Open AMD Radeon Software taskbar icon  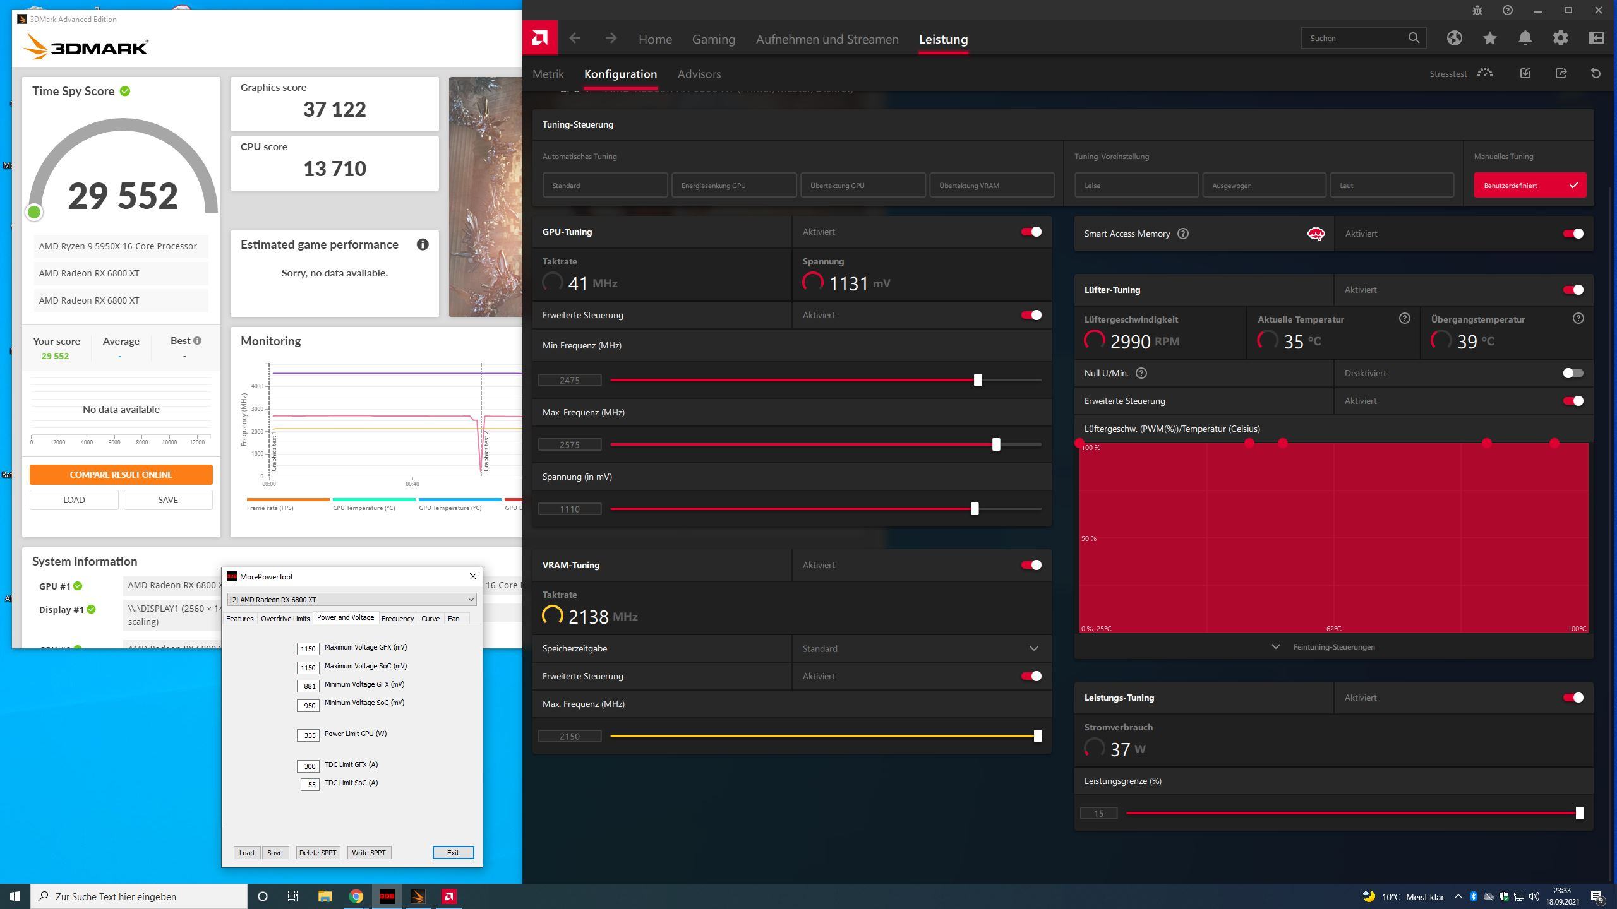click(x=449, y=896)
